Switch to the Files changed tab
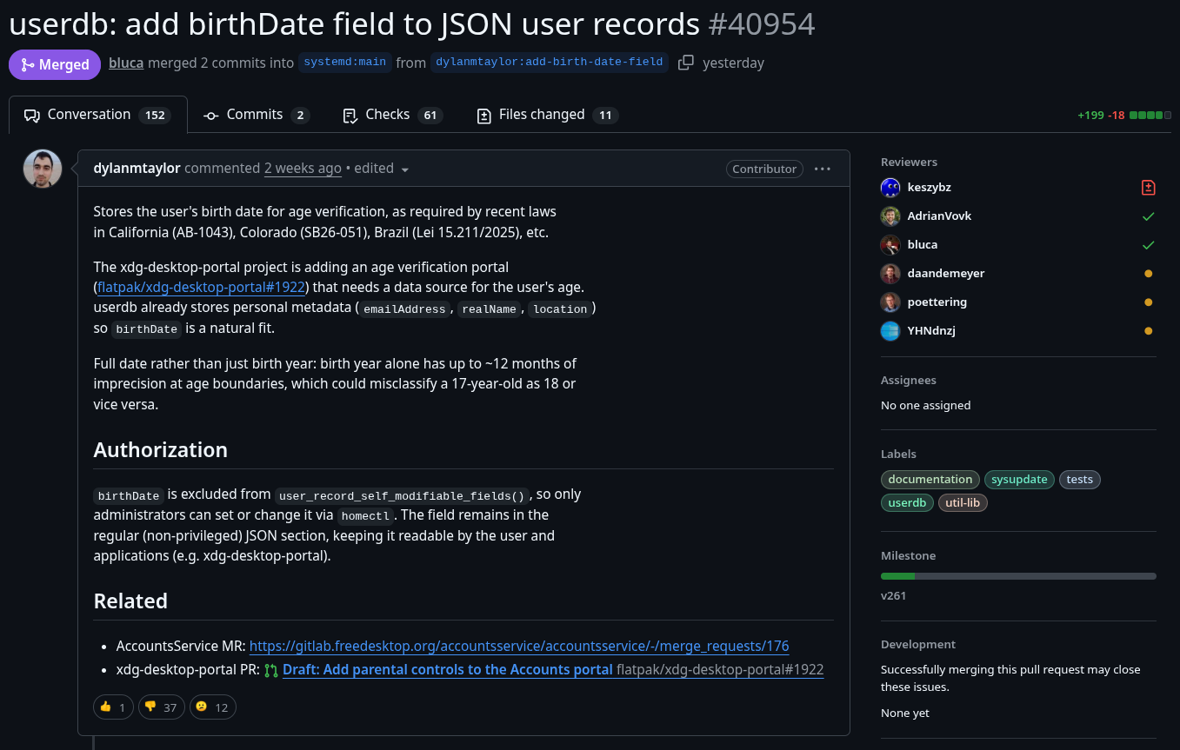The image size is (1180, 750). click(x=541, y=114)
